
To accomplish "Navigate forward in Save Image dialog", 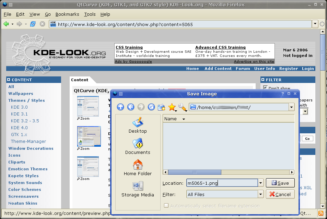I will 141,107.
